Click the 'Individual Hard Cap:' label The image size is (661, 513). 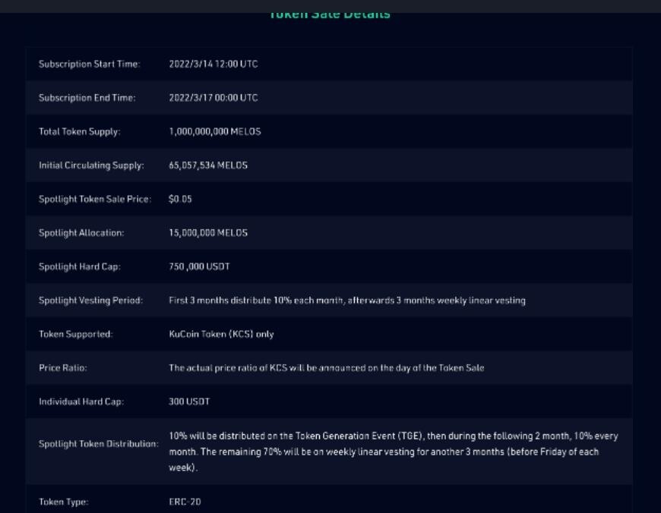click(81, 401)
